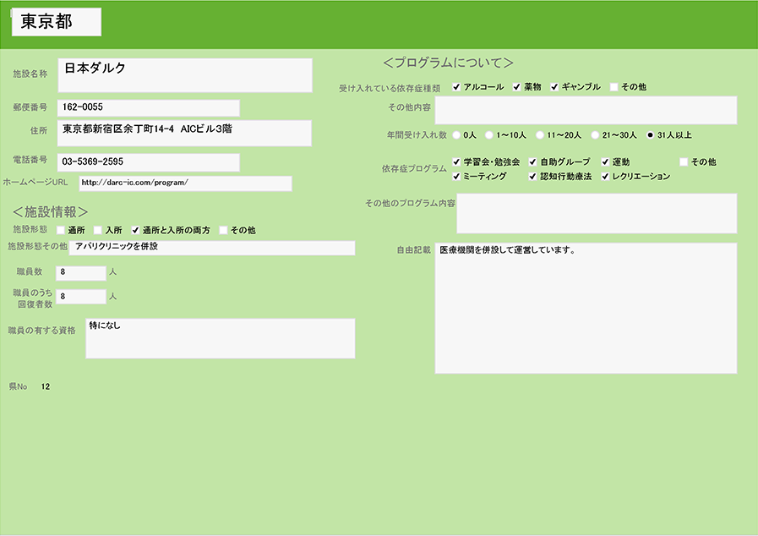758x536 pixels.
Task: Select the 0人 radio button
Action: tap(457, 134)
